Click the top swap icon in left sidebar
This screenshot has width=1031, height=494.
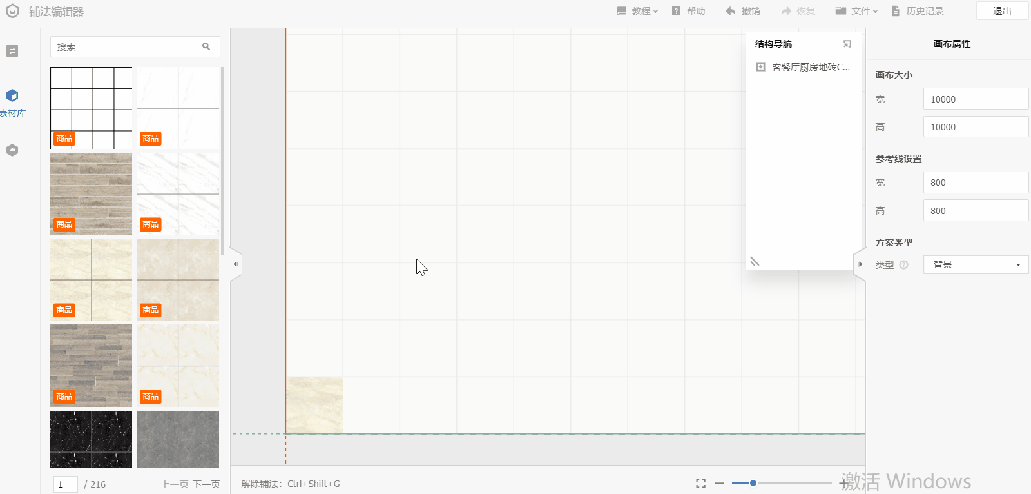point(12,51)
